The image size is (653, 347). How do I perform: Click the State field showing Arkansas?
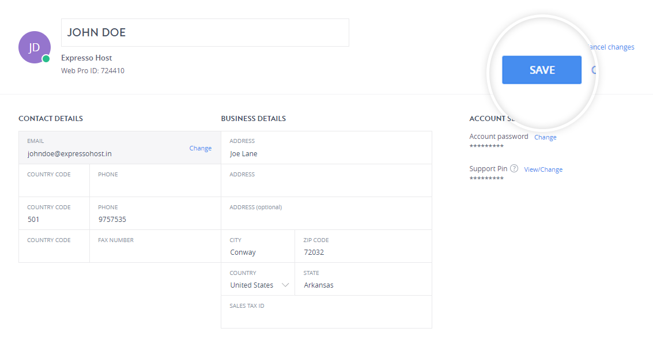pos(363,279)
